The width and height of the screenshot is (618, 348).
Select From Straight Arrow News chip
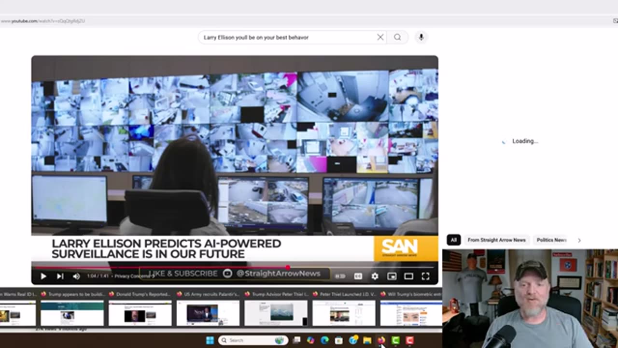496,240
